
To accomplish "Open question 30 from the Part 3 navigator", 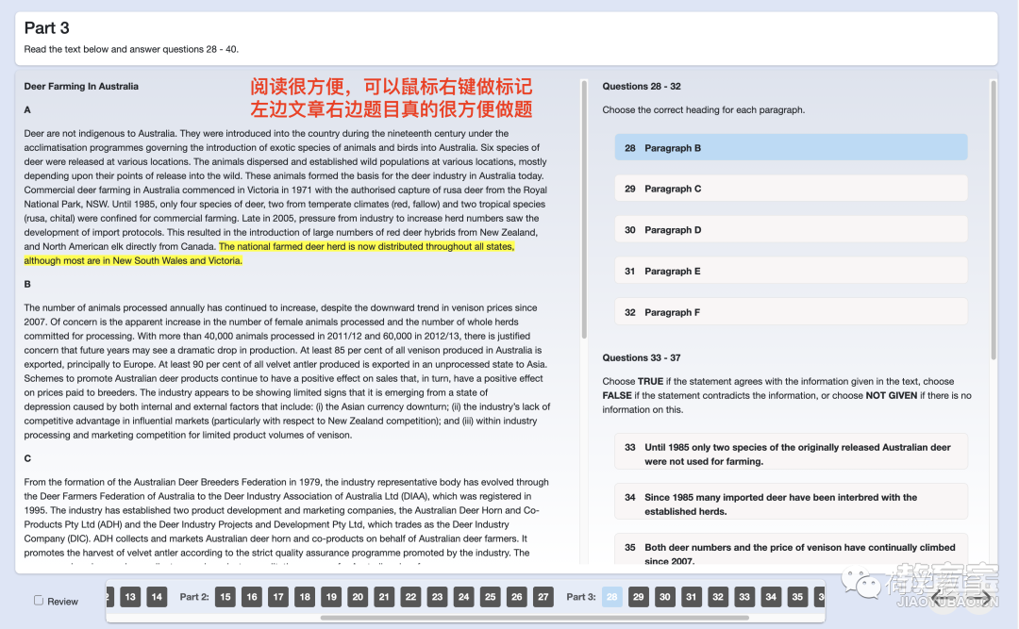I will (x=665, y=597).
